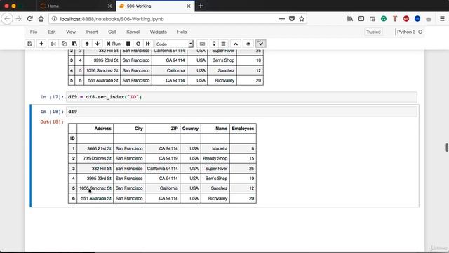Go to browser home page
Screen dimensions: 449x253
41,19
